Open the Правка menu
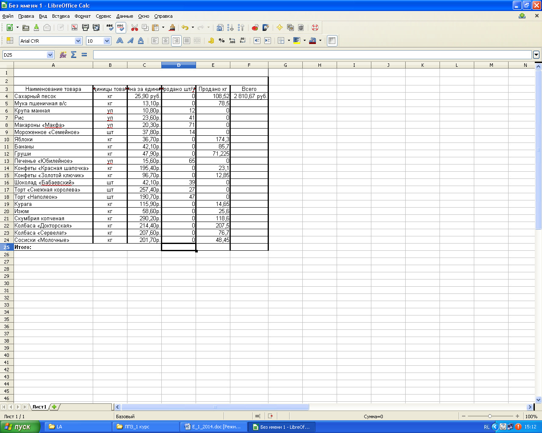This screenshot has height=433, width=542. [x=26, y=16]
